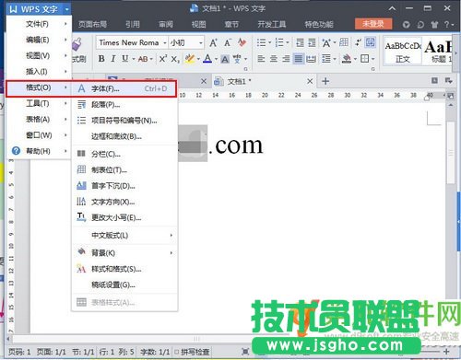Expand the bullet list style dropdown arrow
This screenshot has height=360, width=461.
click(x=269, y=42)
